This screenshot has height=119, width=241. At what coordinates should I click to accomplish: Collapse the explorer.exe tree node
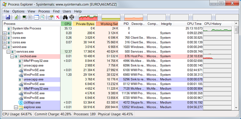(16, 107)
